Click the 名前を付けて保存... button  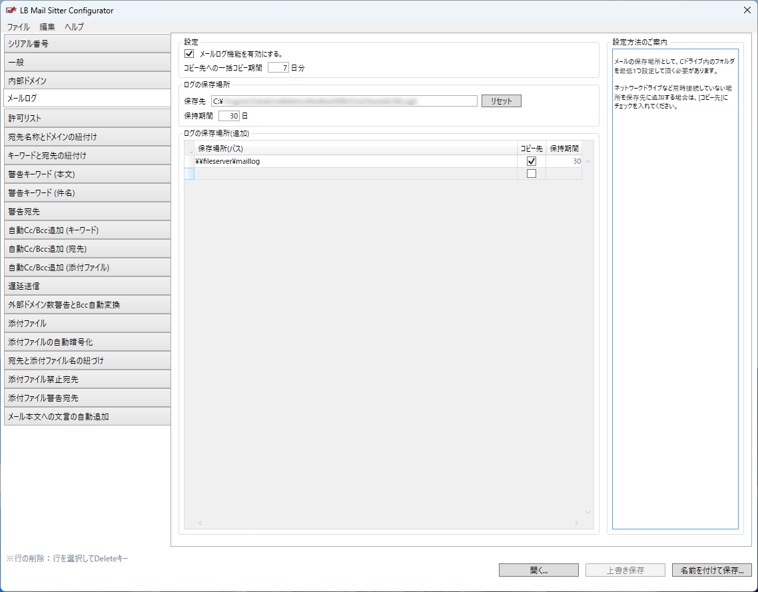(x=712, y=570)
